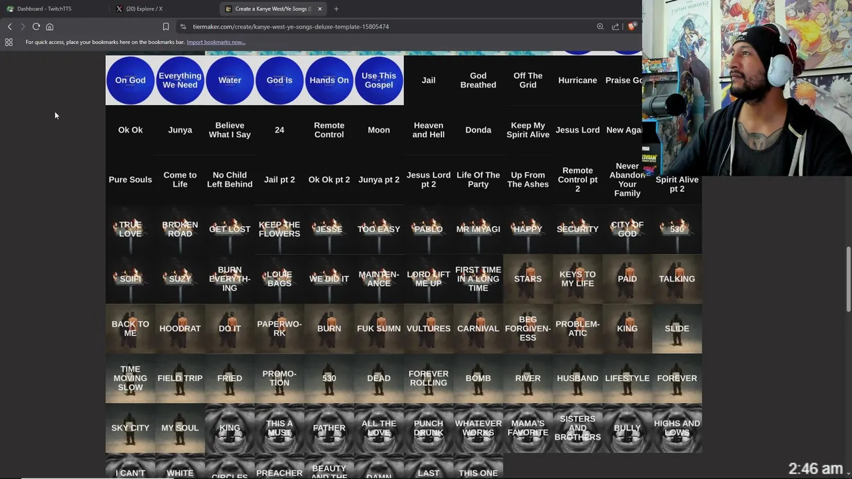Viewport: 852px width, 479px height.
Task: Select the Keep My Spirit Alive tile
Action: [528, 130]
